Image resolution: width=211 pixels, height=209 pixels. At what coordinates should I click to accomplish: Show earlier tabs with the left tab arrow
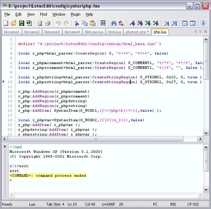tap(196, 32)
